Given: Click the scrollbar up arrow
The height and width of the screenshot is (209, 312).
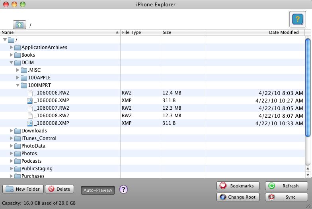Looking at the screenshot, I should [x=308, y=168].
